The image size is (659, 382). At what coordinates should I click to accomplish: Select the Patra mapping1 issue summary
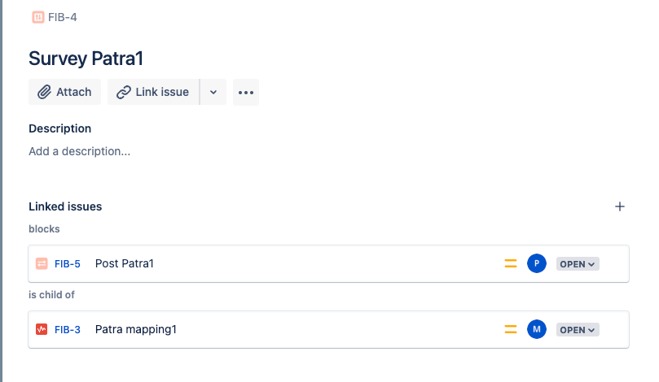tap(136, 329)
